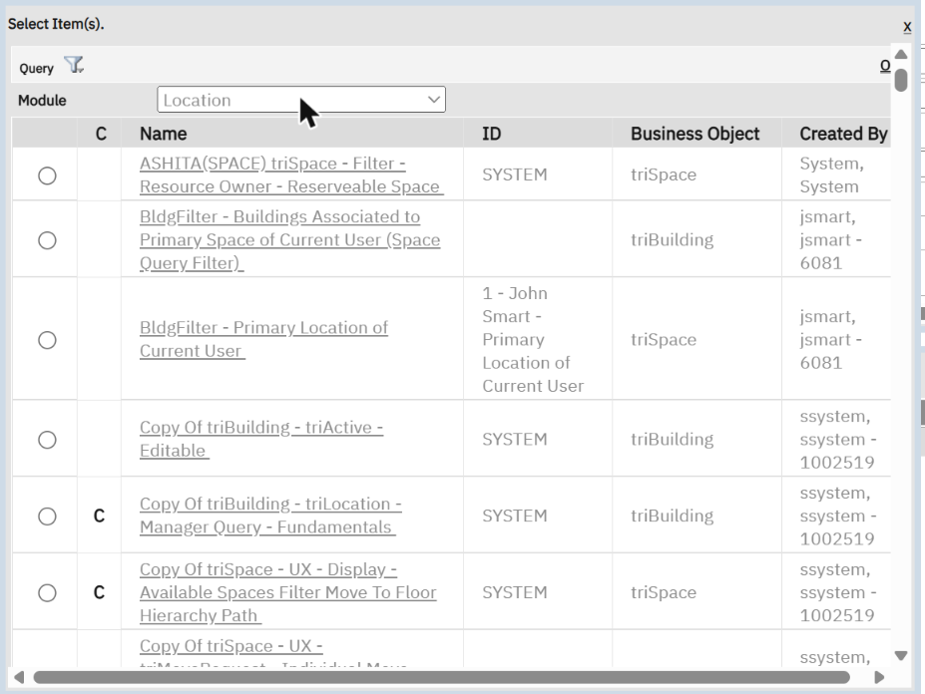The width and height of the screenshot is (925, 694).
Task: Select radio for triLocation Manager Query row
Action: coord(47,517)
